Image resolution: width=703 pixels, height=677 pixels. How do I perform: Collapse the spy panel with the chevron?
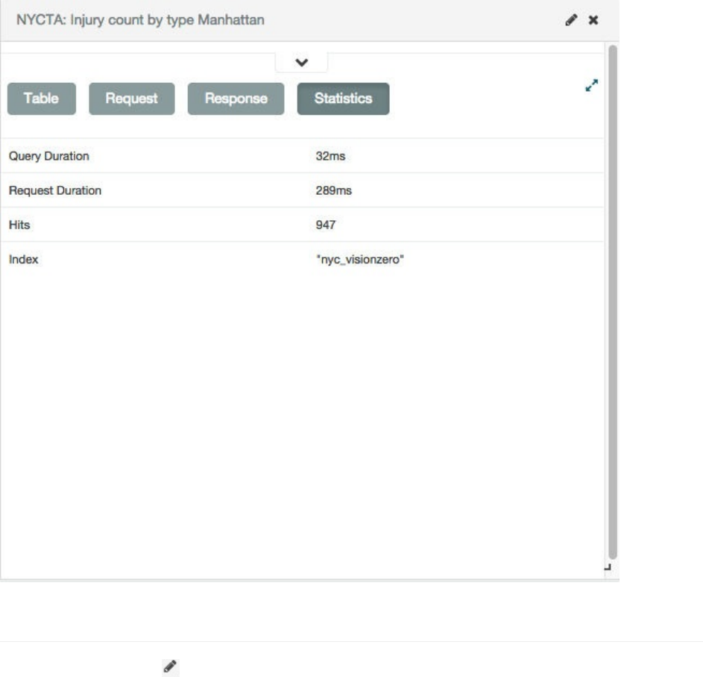click(x=302, y=63)
